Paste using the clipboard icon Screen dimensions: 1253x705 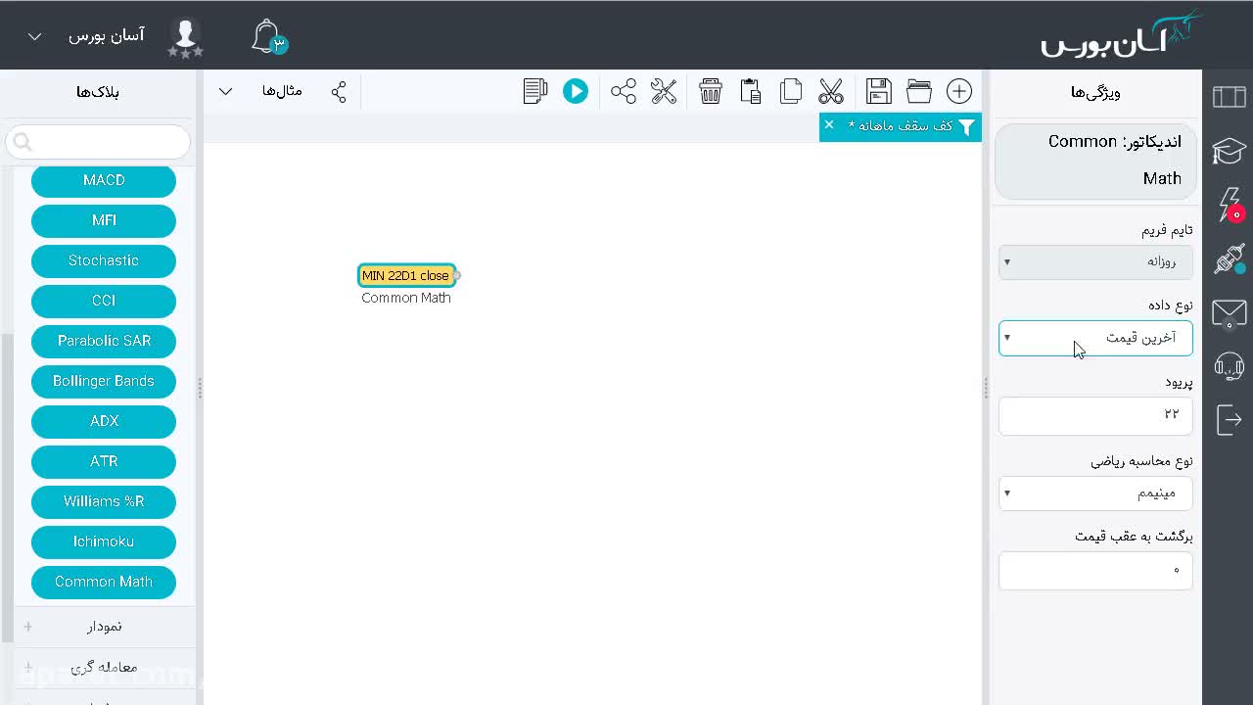751,91
